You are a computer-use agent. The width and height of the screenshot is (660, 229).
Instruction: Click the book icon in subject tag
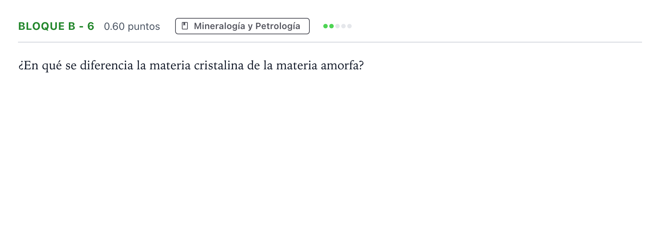pos(184,26)
